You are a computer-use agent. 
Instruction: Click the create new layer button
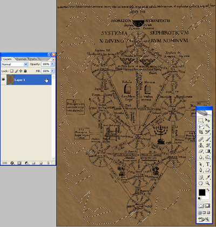tap(41, 163)
